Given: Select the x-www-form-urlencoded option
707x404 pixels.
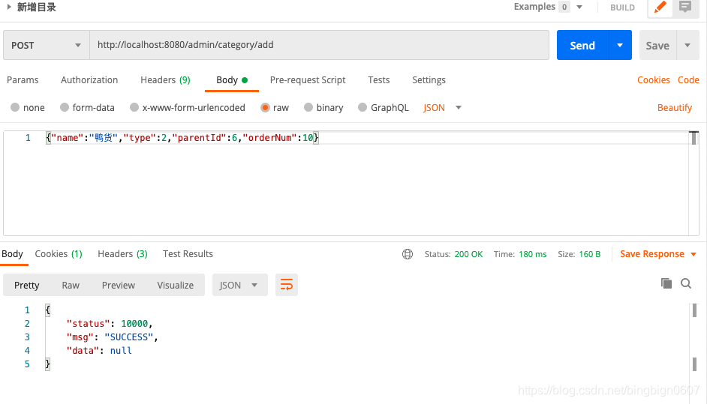Looking at the screenshot, I should tap(187, 108).
